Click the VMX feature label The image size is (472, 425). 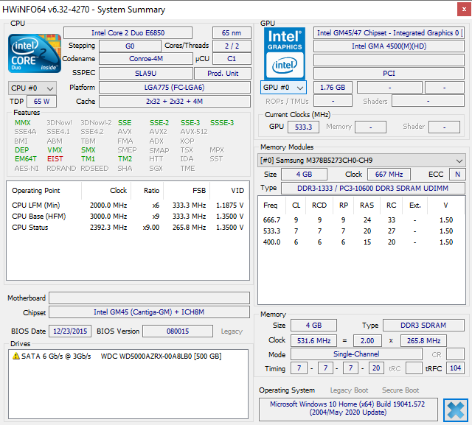[x=55, y=150]
